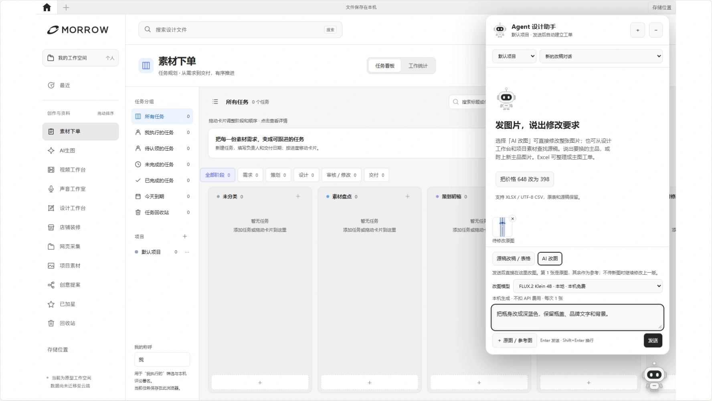
Task: Open 声音工作室 in the sidebar
Action: (x=81, y=189)
